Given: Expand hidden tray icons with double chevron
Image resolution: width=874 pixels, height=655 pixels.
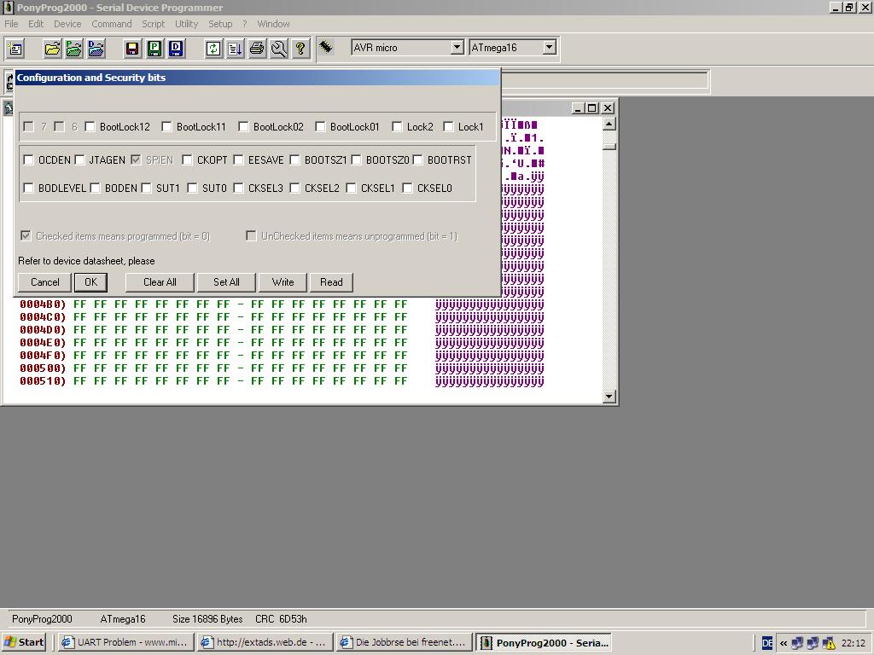Looking at the screenshot, I should click(x=784, y=643).
